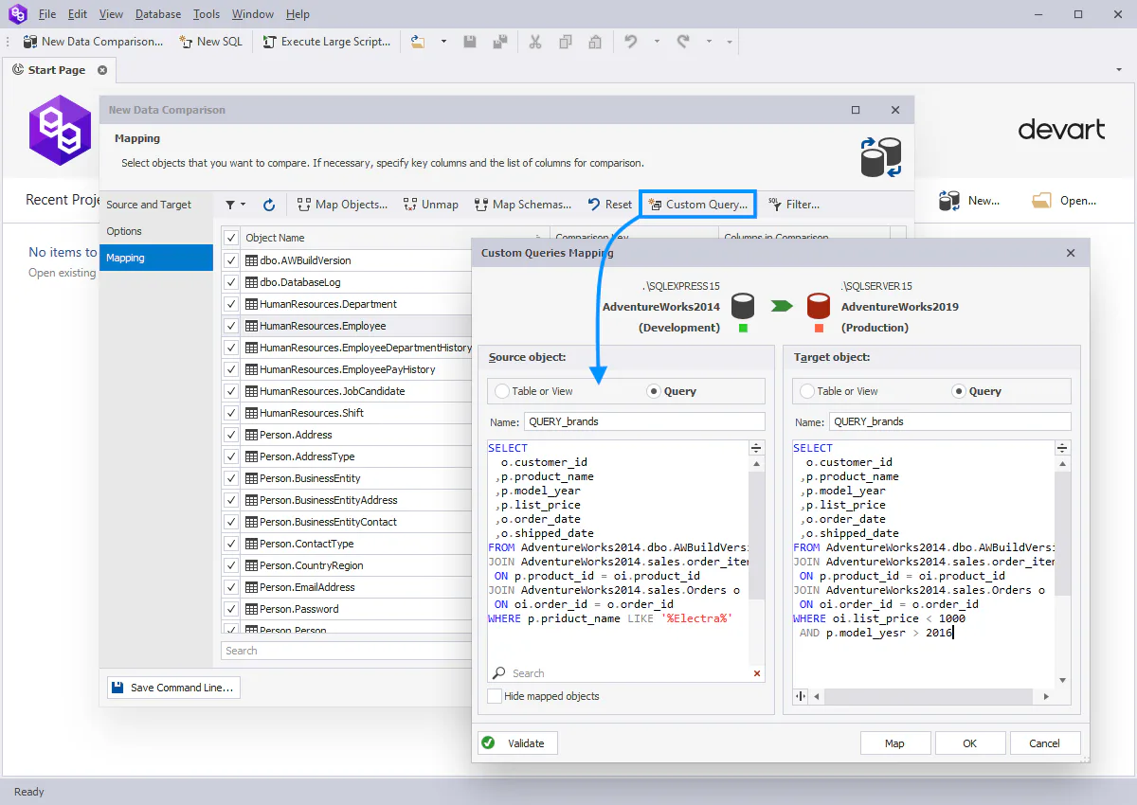Image resolution: width=1137 pixels, height=805 pixels.
Task: Open the Tools menu
Action: pyautogui.click(x=207, y=14)
